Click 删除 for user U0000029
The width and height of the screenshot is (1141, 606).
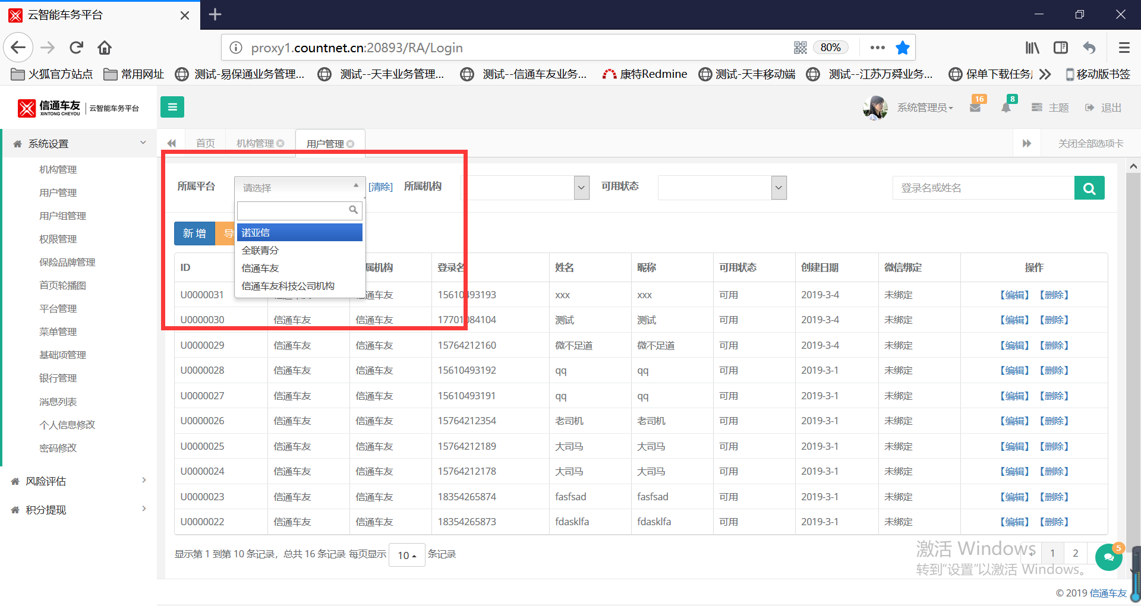point(1054,345)
